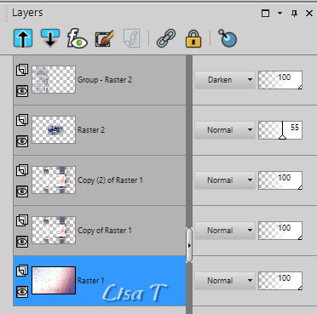Select Group - Raster 2 layer thumbnail

tap(54, 80)
